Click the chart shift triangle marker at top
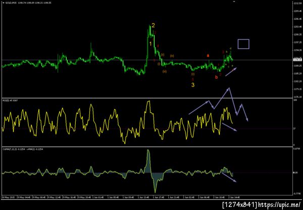303x210 pixels. pyautogui.click(x=234, y=2)
